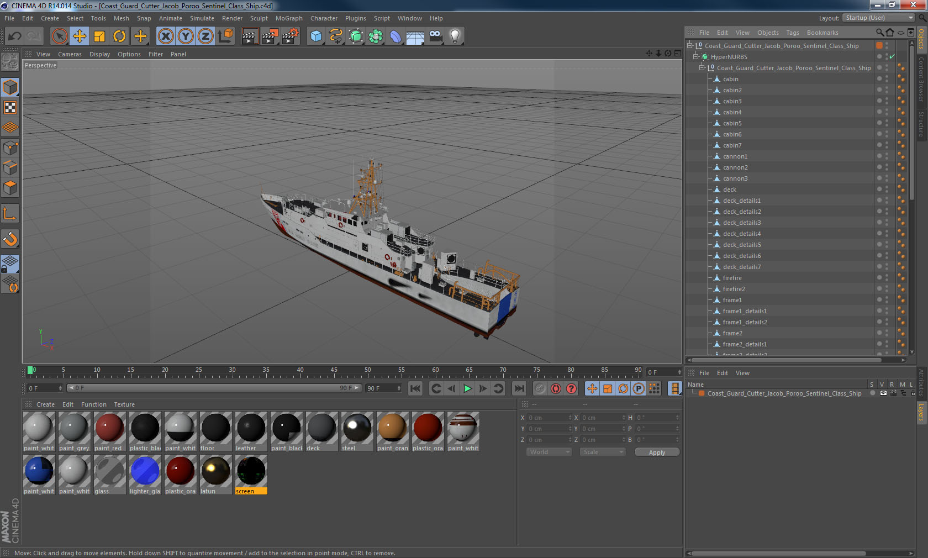Add a Cube primitive object
The image size is (928, 558).
[x=316, y=36]
